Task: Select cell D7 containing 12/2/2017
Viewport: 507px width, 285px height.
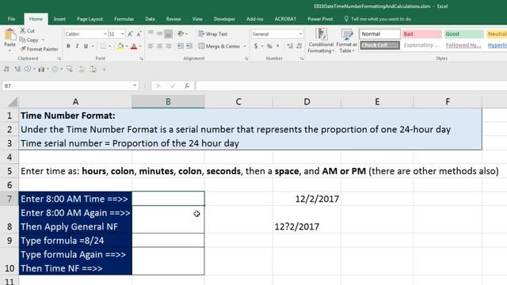Action: click(307, 199)
